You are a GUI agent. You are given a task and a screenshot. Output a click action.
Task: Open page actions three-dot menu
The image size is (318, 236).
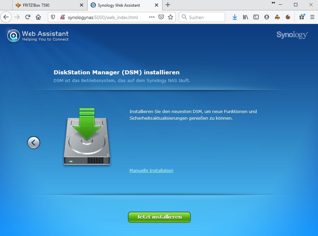click(x=152, y=17)
